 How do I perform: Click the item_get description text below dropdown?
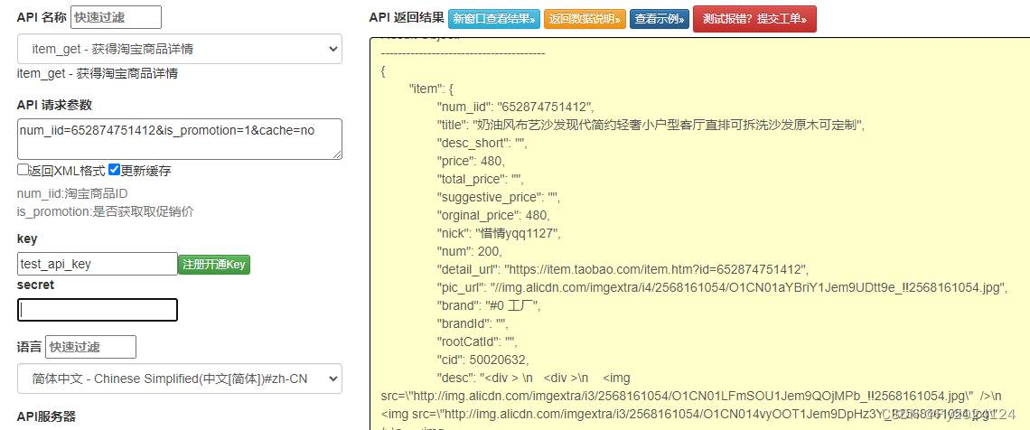(98, 73)
